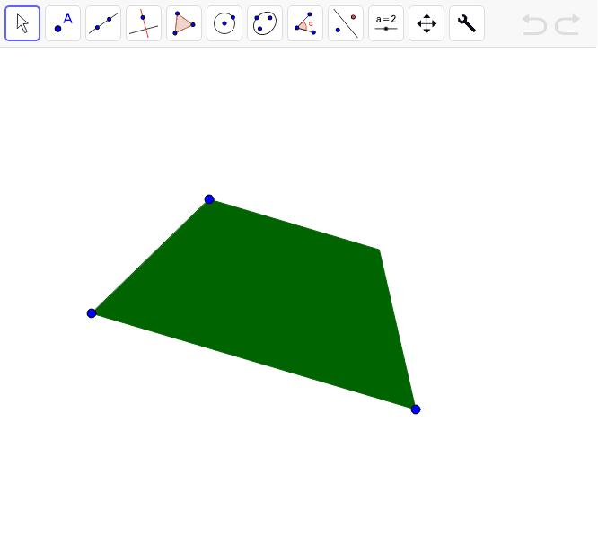Select the bottom-right blue point
This screenshot has height=536, width=598.
point(416,409)
